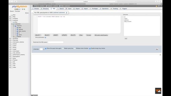Click inside the SQL query editor

click(x=77, y=25)
